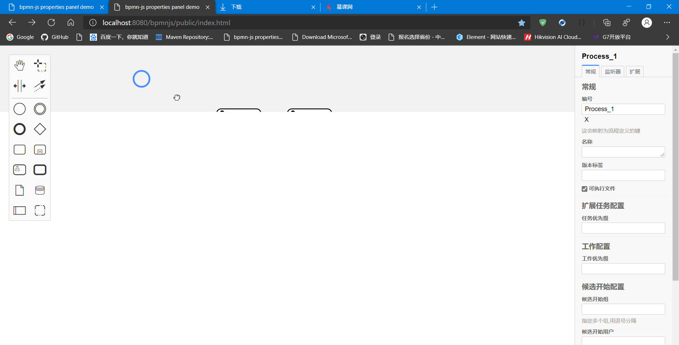Create an EndEvent from palette
The width and height of the screenshot is (679, 345).
coord(19,129)
